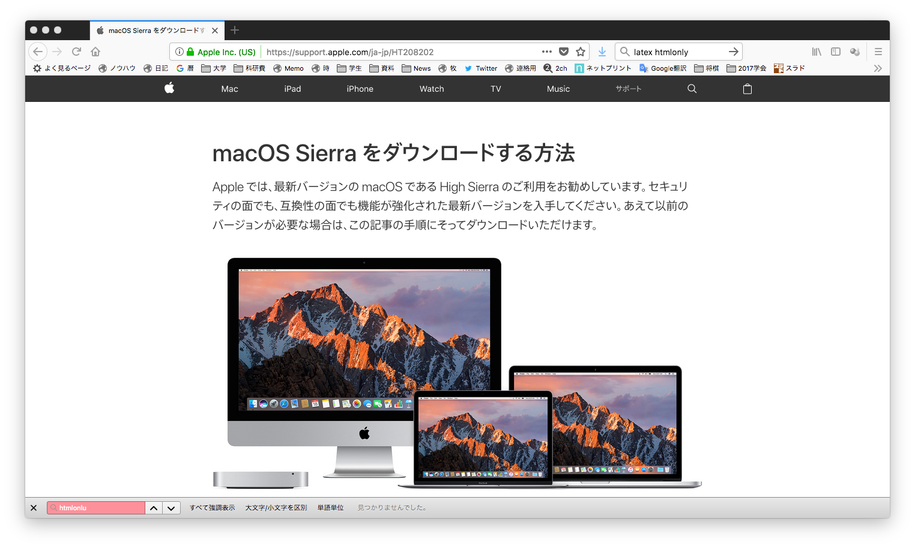Open the ノウハウ bookmark

117,68
